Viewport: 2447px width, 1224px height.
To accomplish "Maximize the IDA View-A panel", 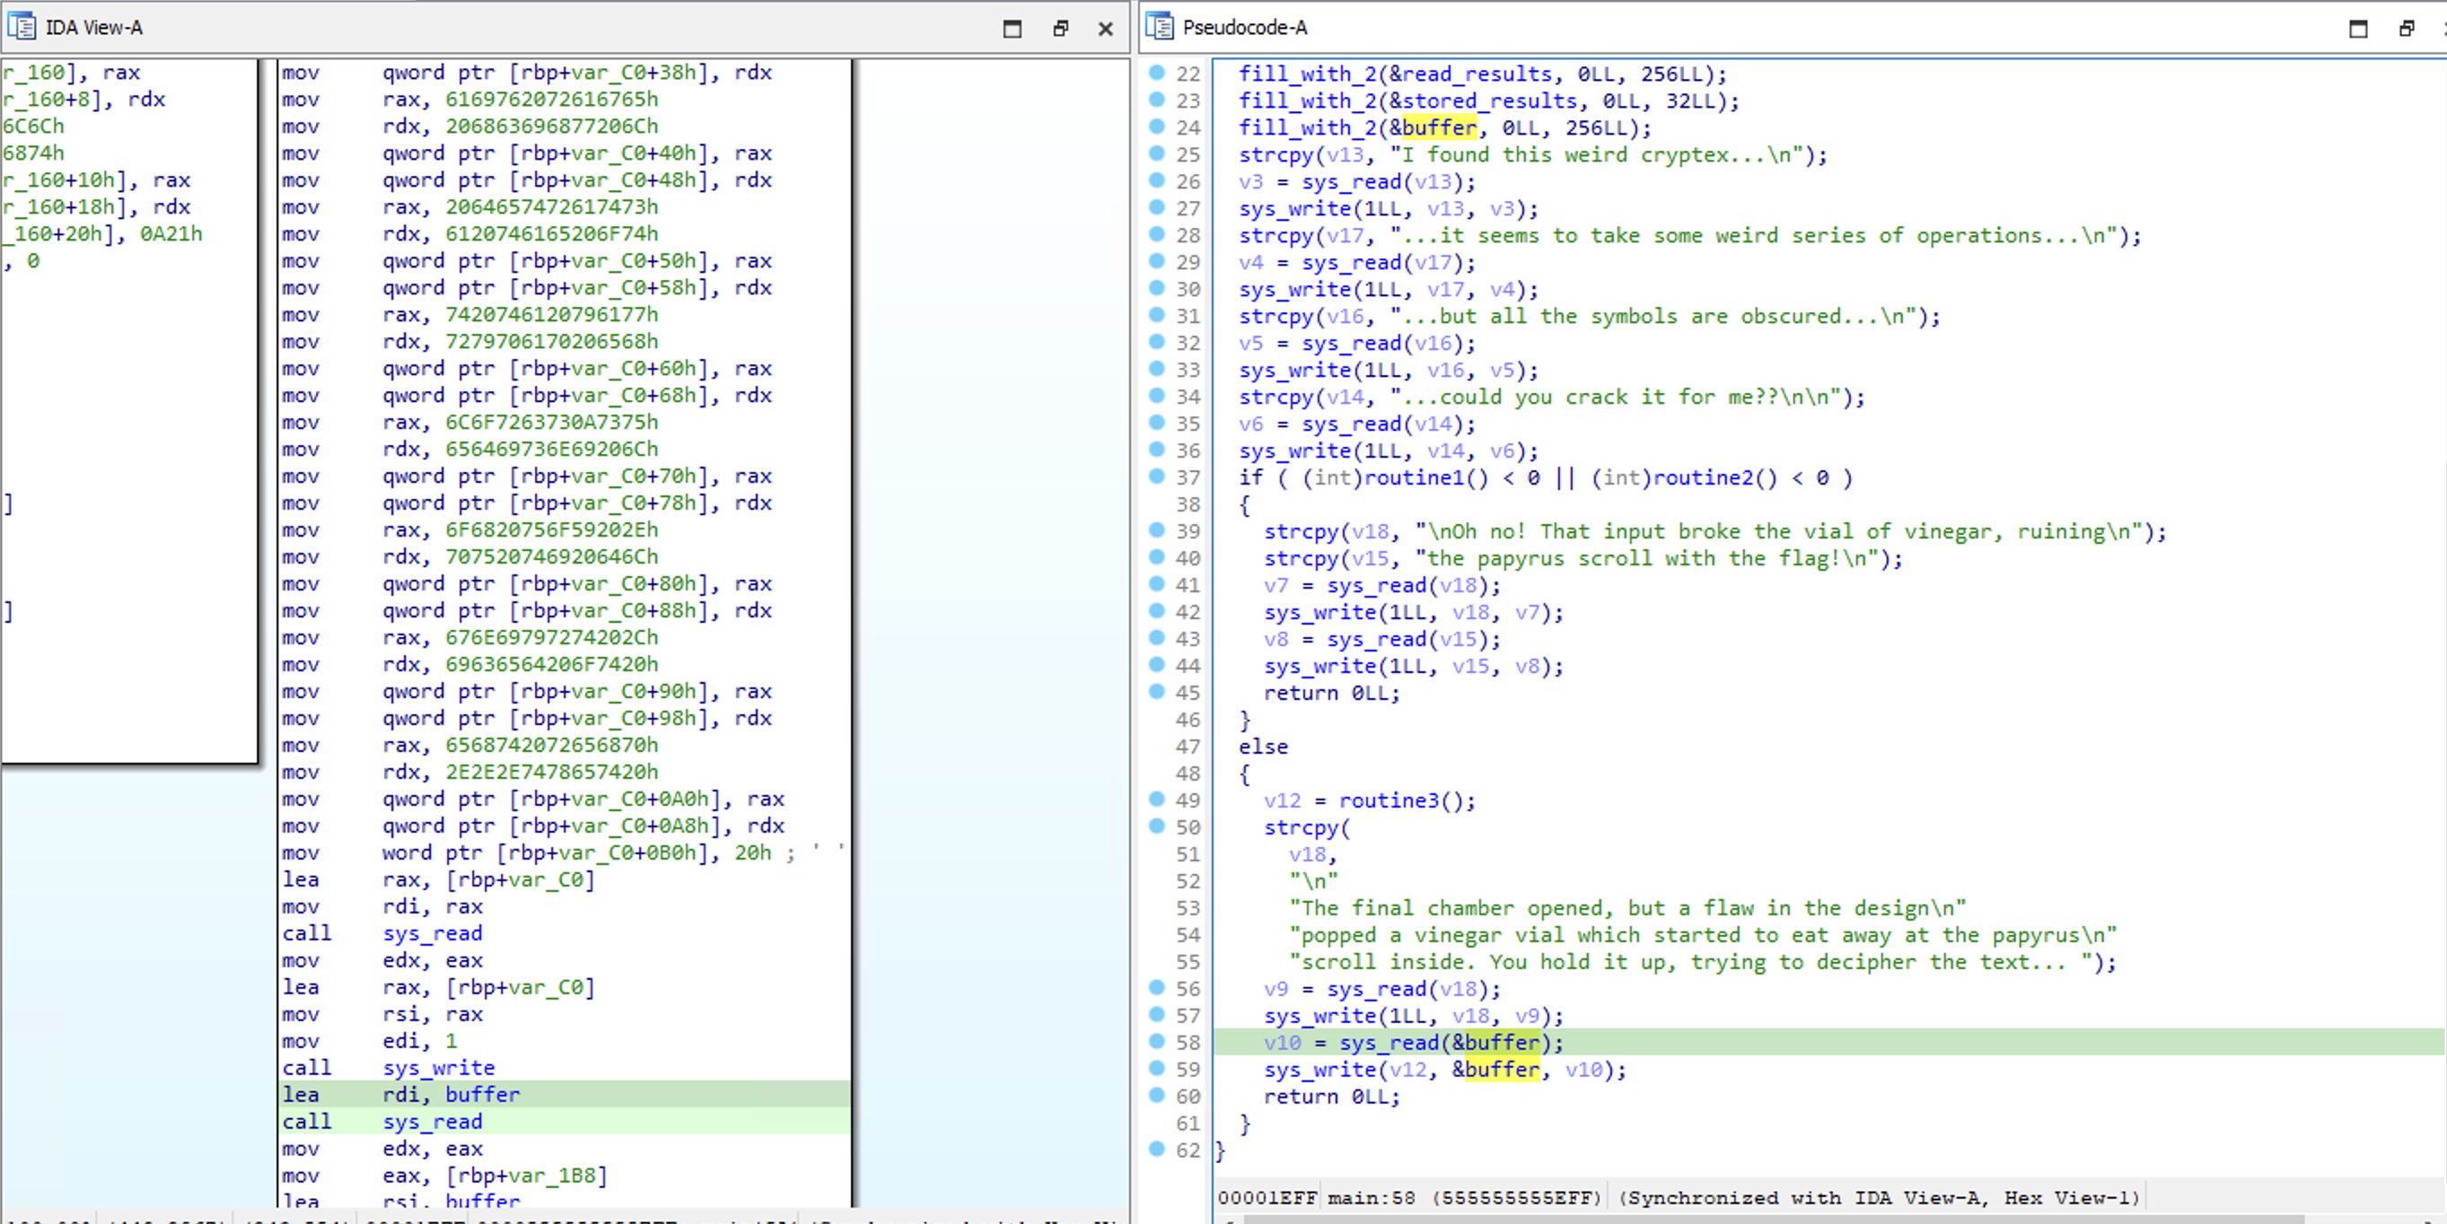I will point(1013,29).
